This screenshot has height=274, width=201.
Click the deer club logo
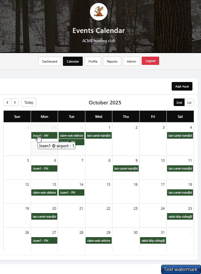click(99, 12)
